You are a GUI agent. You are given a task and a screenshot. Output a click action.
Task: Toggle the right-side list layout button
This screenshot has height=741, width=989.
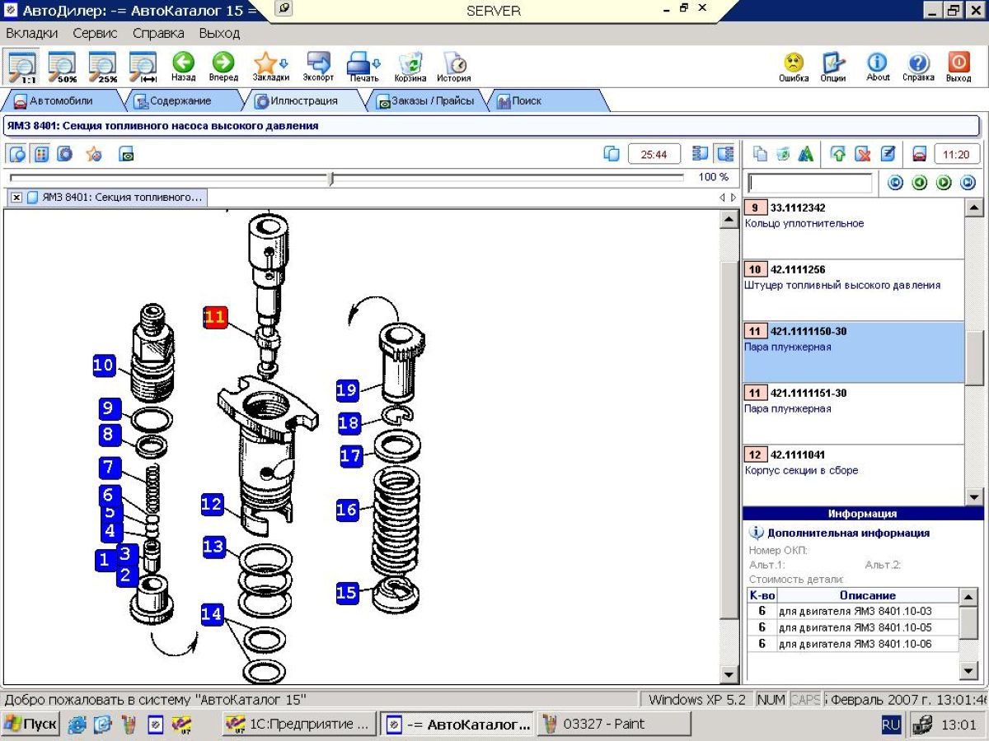tap(725, 154)
